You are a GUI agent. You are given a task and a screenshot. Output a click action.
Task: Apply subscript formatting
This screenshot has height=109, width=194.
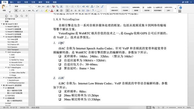[33, 11]
